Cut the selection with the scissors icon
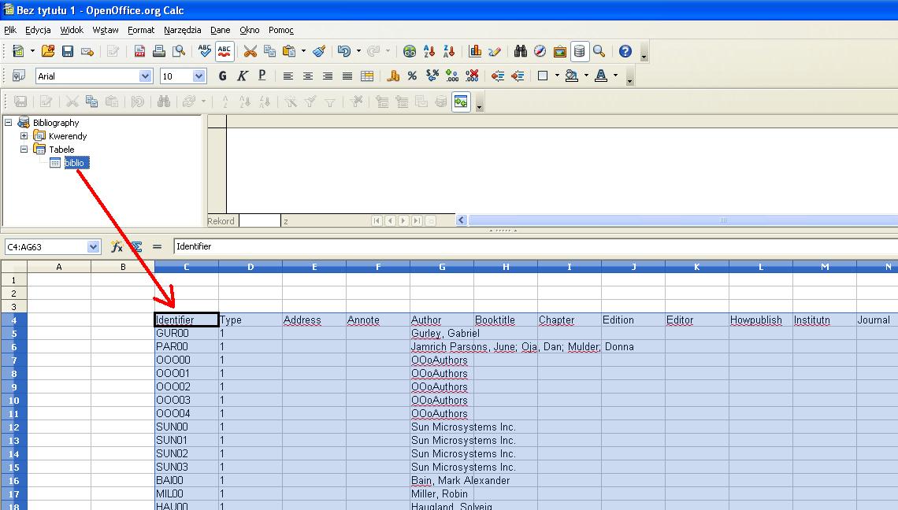 250,51
